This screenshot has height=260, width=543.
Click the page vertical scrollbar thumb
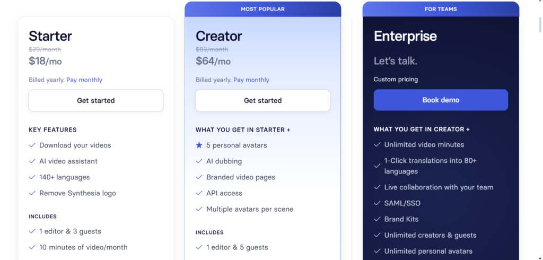click(x=539, y=24)
